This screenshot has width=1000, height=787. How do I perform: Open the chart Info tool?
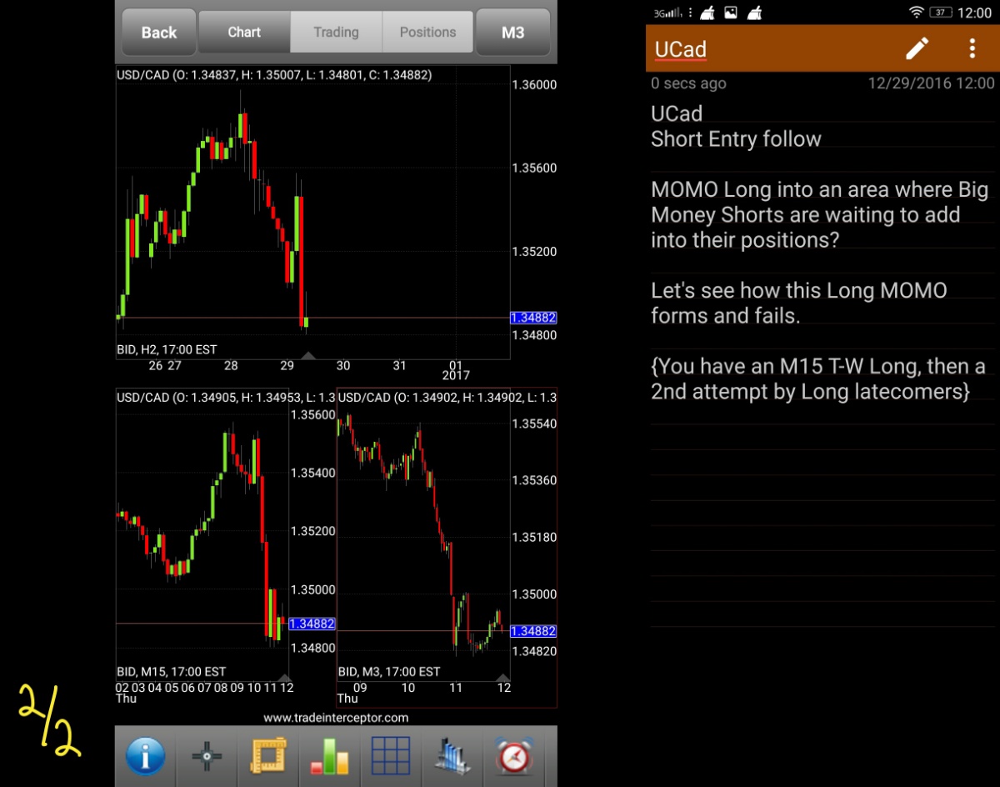click(x=145, y=755)
